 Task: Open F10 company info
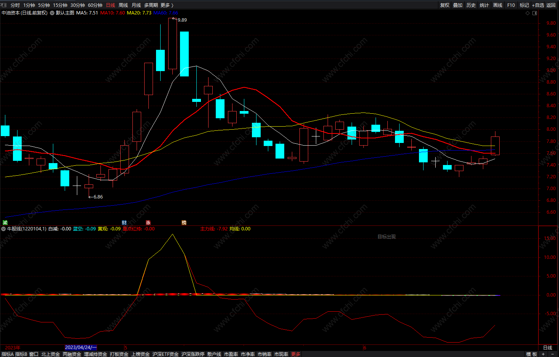point(511,5)
